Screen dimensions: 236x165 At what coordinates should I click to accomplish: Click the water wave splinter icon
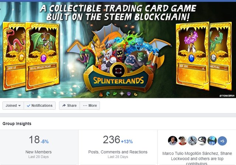click(x=108, y=94)
